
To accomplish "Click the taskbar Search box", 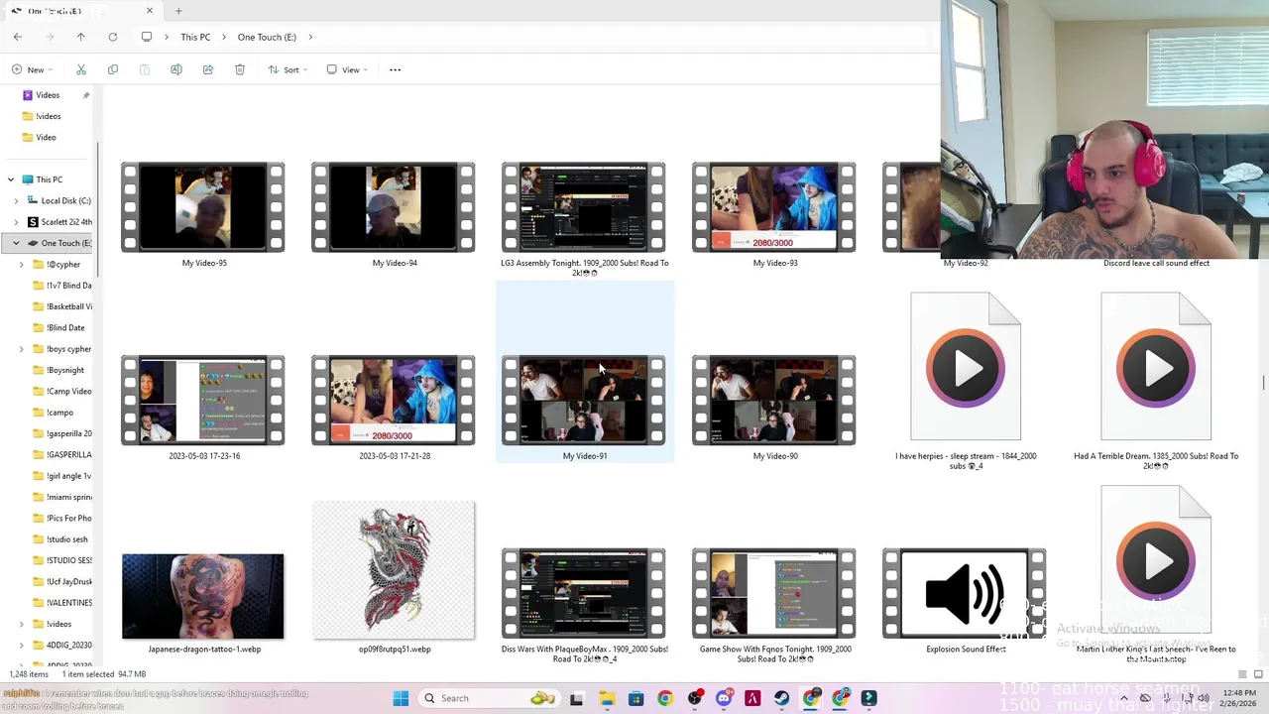I will (491, 698).
